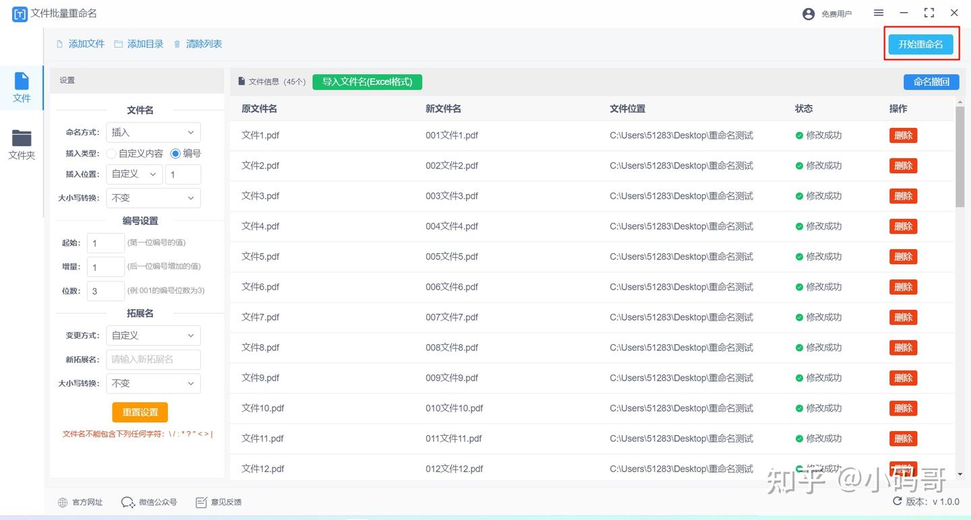This screenshot has width=971, height=520.
Task: Open 大小写转换 dropdown under 拓展名
Action: [x=153, y=383]
